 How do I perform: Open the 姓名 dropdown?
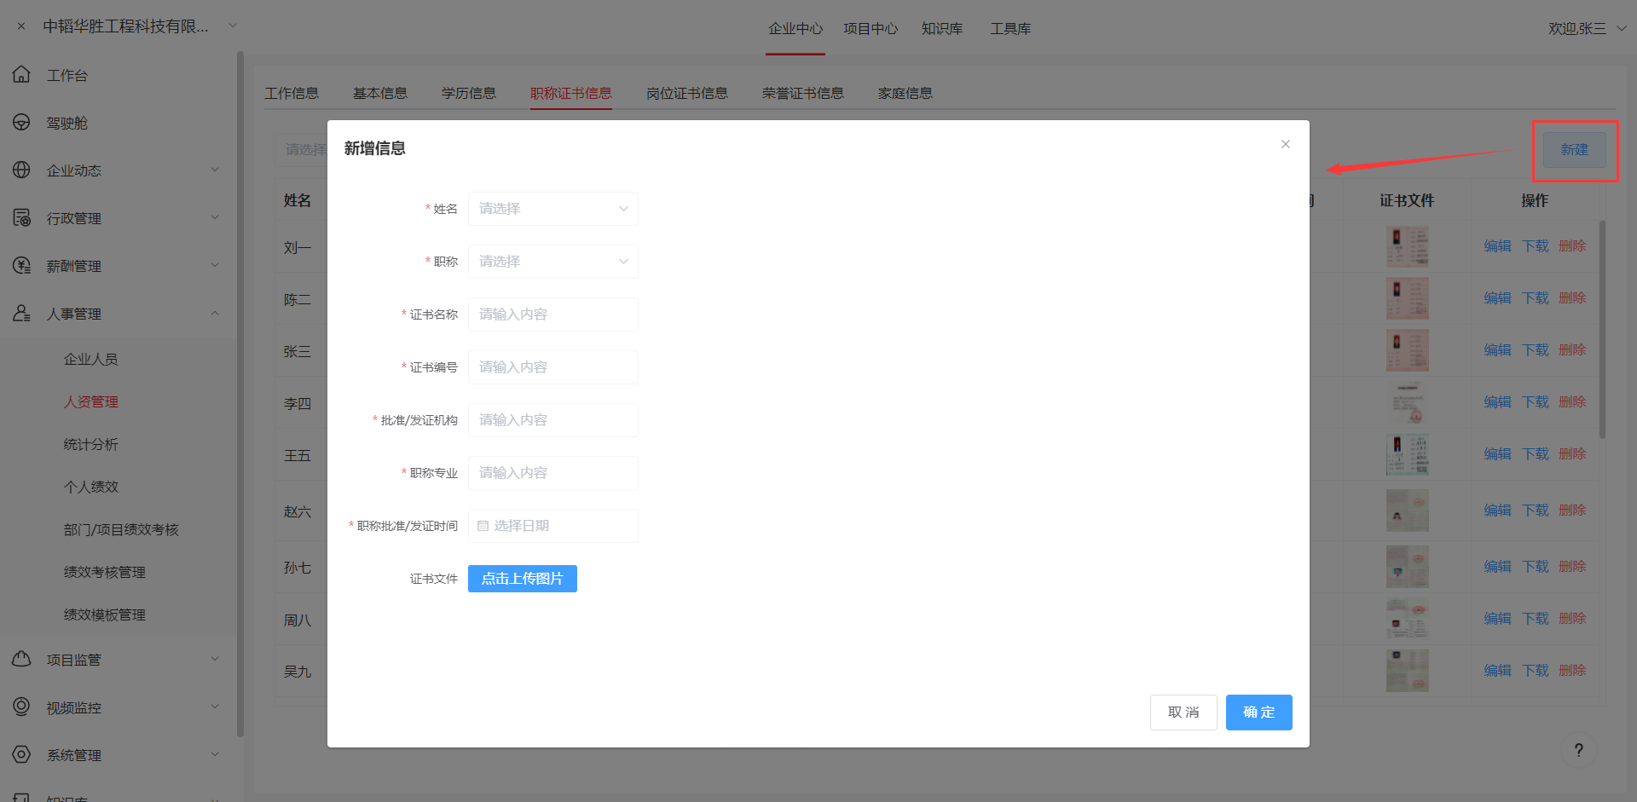552,209
